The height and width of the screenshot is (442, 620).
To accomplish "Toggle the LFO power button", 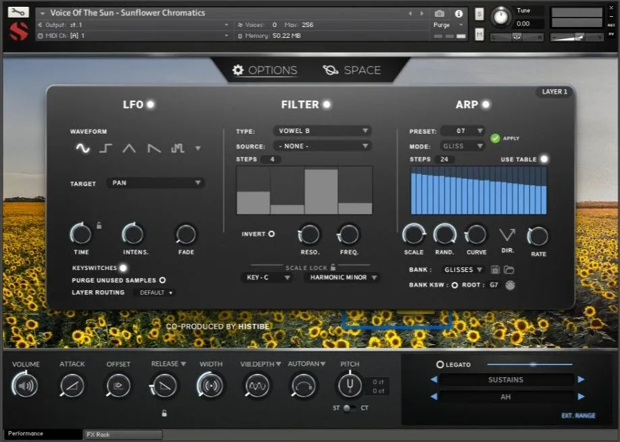I will click(150, 105).
